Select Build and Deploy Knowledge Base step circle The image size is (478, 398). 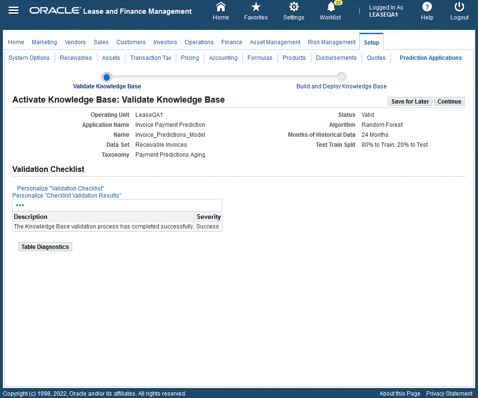[342, 77]
